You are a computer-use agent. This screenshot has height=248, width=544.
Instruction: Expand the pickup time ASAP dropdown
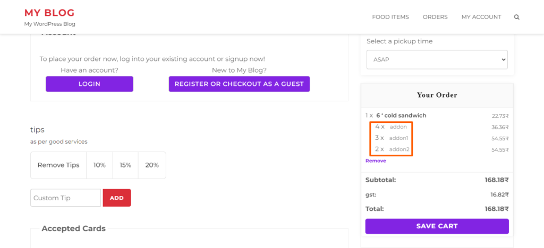coord(437,59)
